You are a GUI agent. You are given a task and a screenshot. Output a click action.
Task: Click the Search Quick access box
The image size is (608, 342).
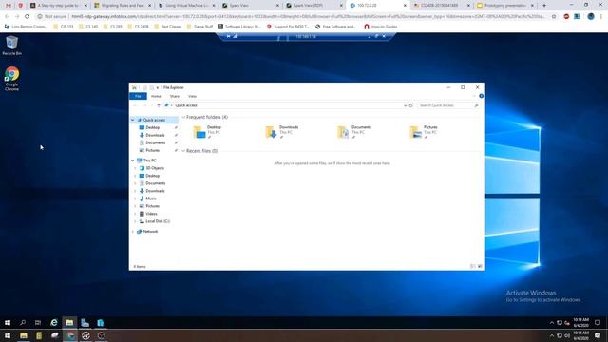click(x=448, y=105)
